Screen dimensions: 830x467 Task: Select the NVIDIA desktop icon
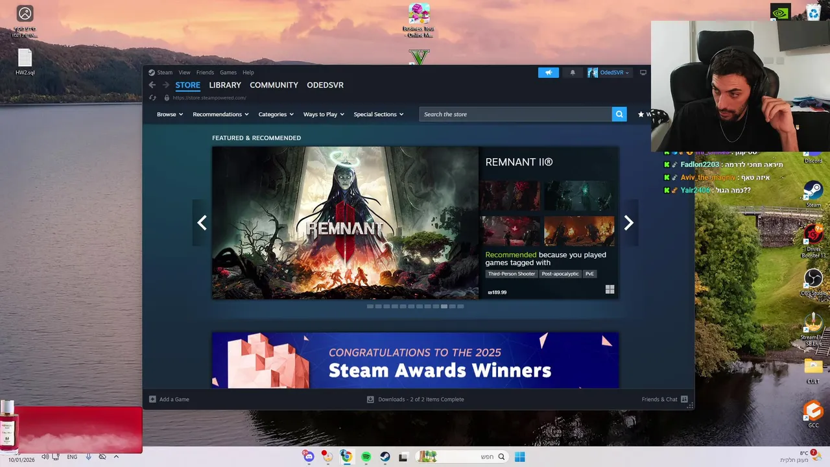(781, 12)
